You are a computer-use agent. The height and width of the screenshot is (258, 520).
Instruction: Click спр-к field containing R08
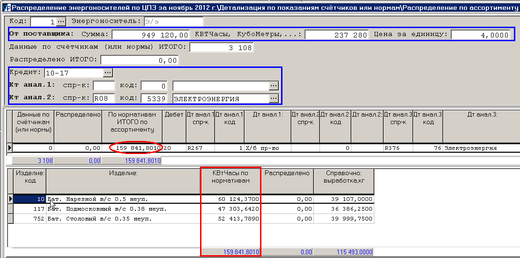[x=104, y=98]
